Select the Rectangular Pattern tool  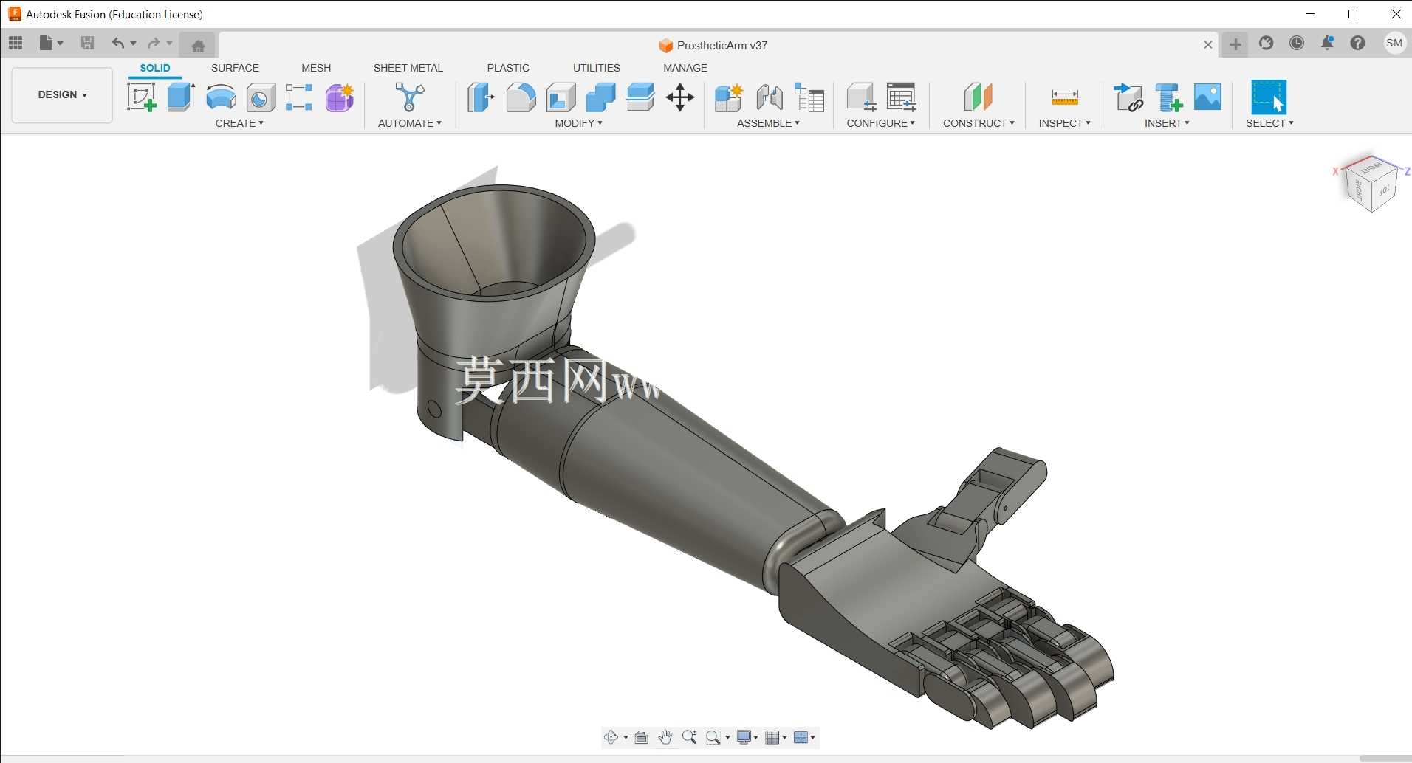pos(299,97)
